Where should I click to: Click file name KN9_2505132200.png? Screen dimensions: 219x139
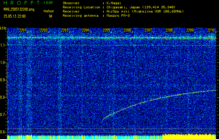click(x=19, y=9)
